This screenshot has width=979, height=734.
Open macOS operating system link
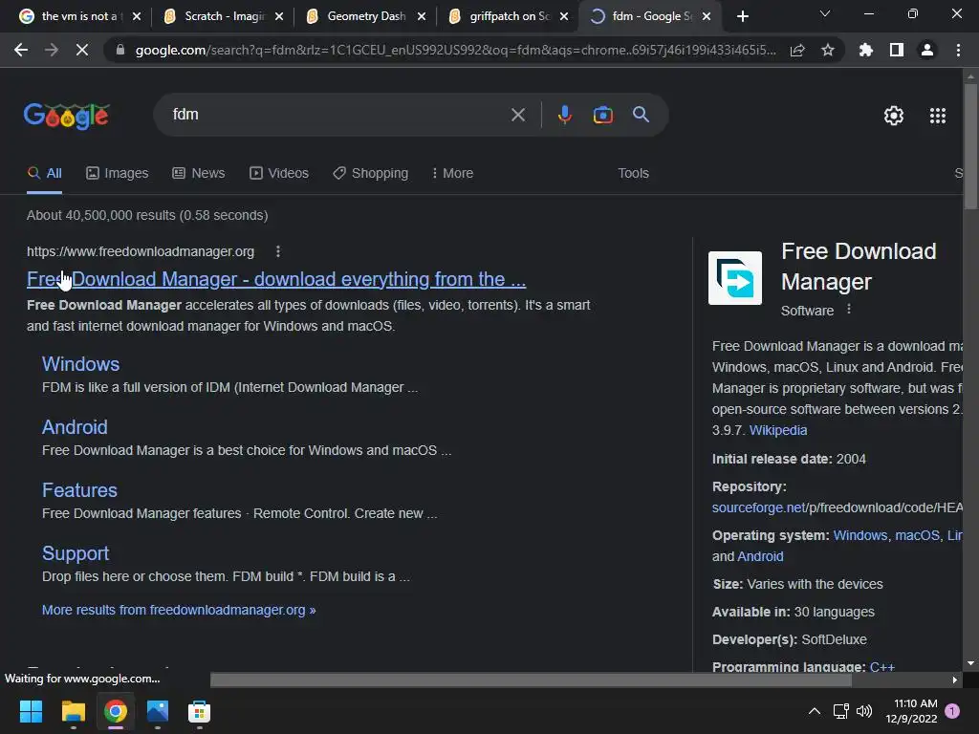point(917,535)
